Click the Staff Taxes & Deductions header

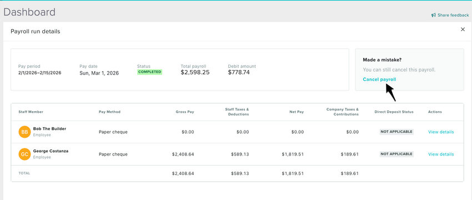point(237,112)
